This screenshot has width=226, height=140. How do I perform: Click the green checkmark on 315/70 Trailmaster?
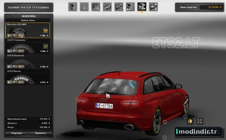[x=46, y=46]
